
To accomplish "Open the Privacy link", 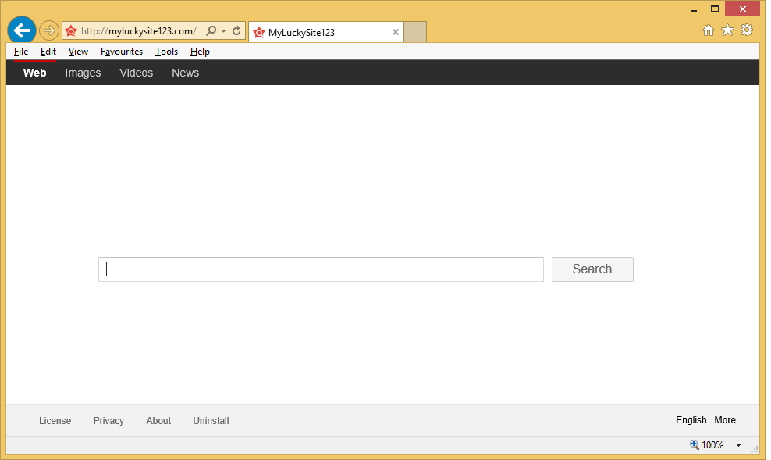I will (x=108, y=421).
